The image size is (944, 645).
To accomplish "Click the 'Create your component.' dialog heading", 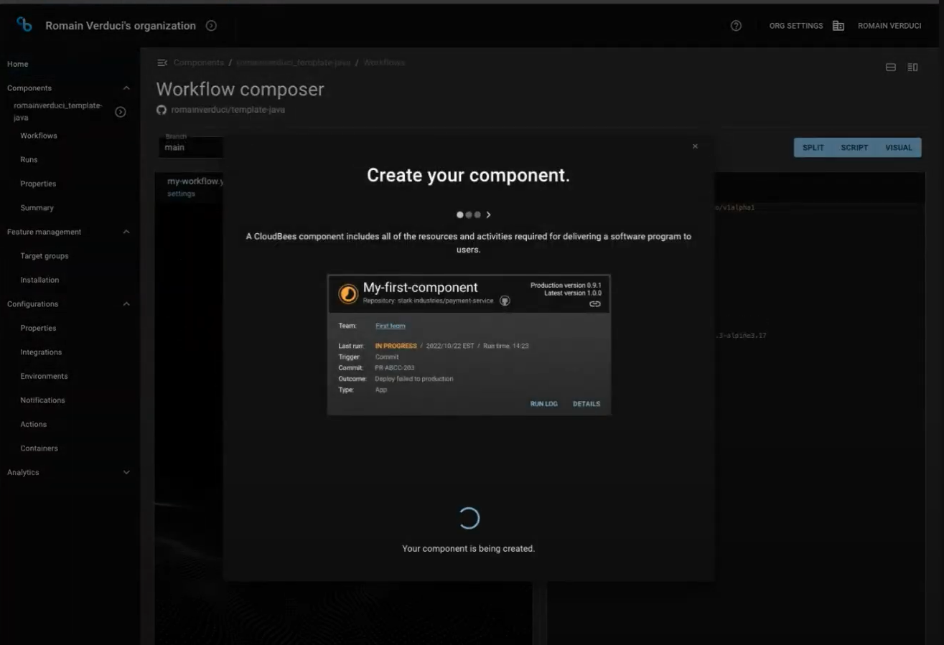I will 469,176.
